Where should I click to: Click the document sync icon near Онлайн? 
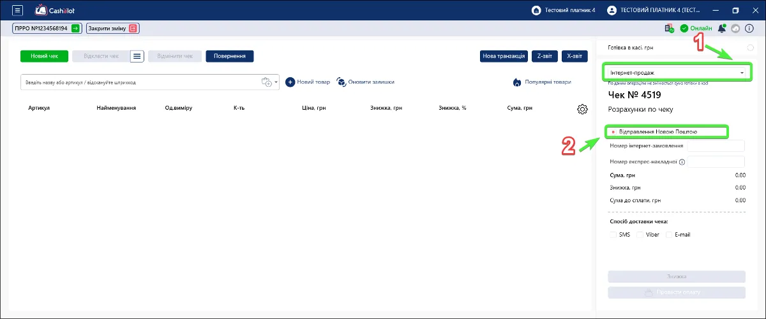(669, 28)
